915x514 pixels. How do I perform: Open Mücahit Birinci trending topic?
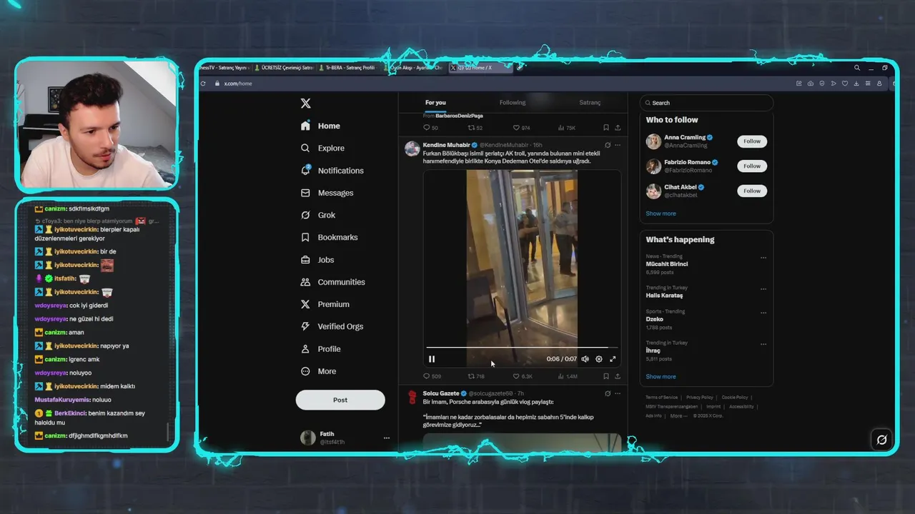pos(667,264)
